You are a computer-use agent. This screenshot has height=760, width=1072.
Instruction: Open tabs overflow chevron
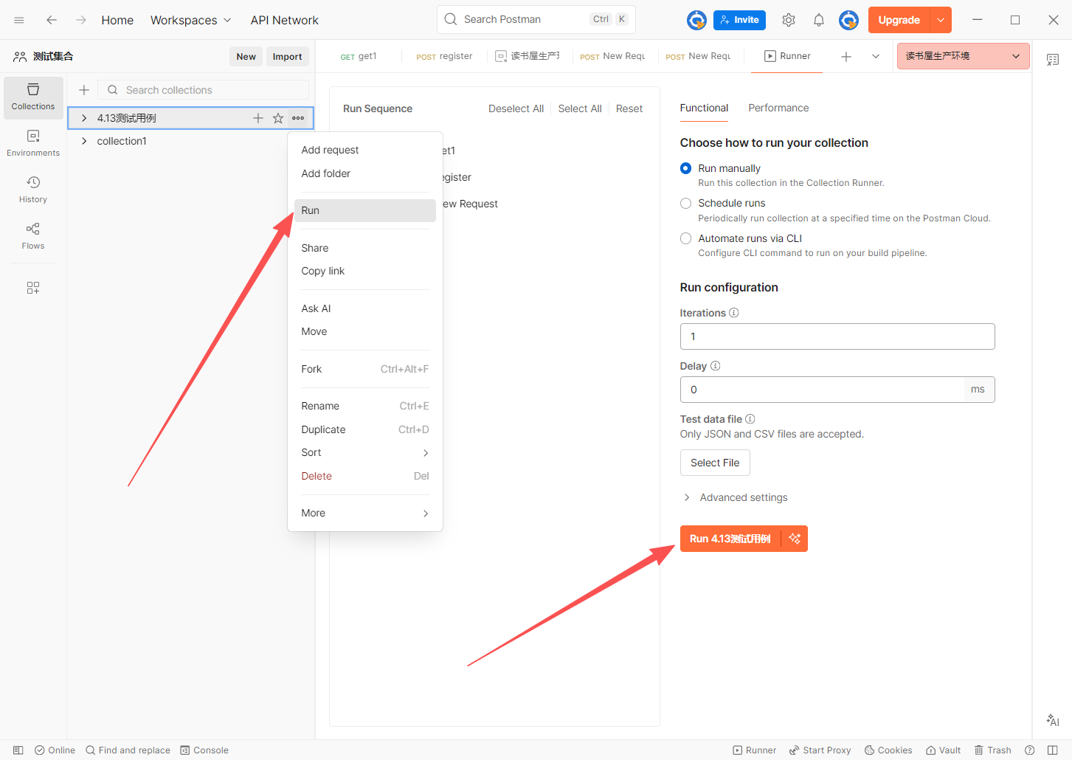point(876,56)
